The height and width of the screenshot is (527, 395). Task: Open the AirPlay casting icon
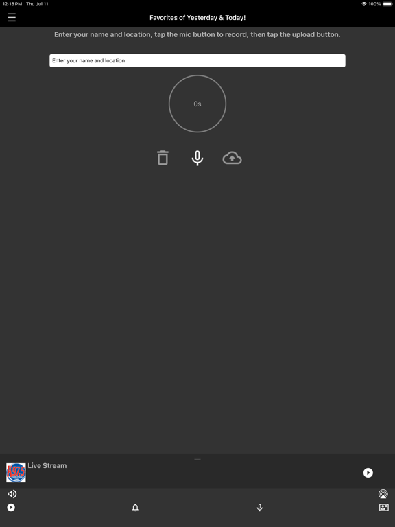click(x=383, y=494)
